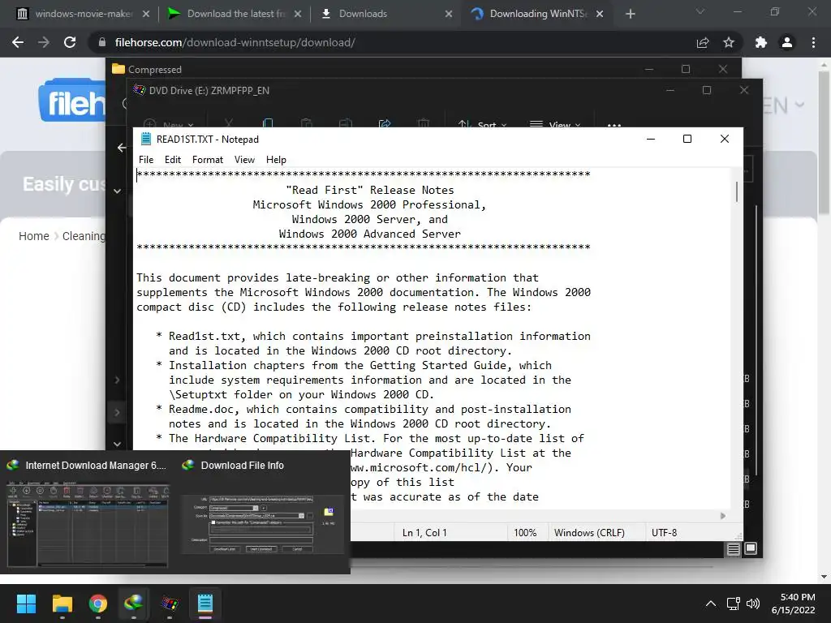The height and width of the screenshot is (623, 831).
Task: Click the Internet Download Manager taskbar icon
Action: pos(134,604)
